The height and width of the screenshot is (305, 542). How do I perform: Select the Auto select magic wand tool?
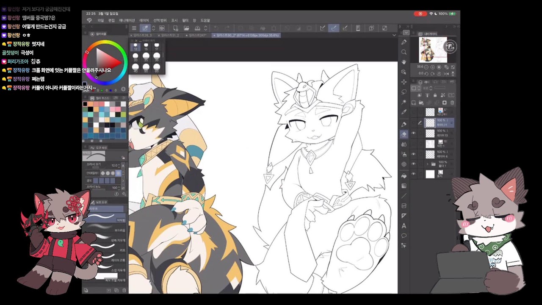pyautogui.click(x=404, y=102)
